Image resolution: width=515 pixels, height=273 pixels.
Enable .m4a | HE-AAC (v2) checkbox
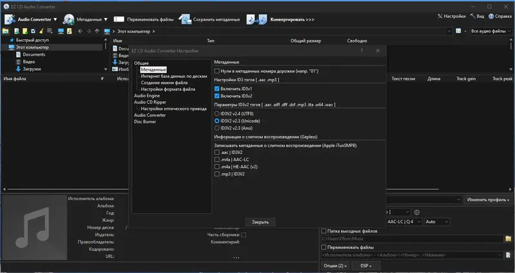pyautogui.click(x=217, y=167)
